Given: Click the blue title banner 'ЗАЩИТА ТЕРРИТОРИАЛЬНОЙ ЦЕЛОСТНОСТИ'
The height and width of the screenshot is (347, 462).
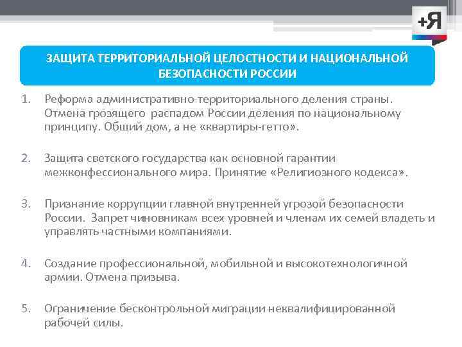Looking at the screenshot, I should [x=227, y=66].
